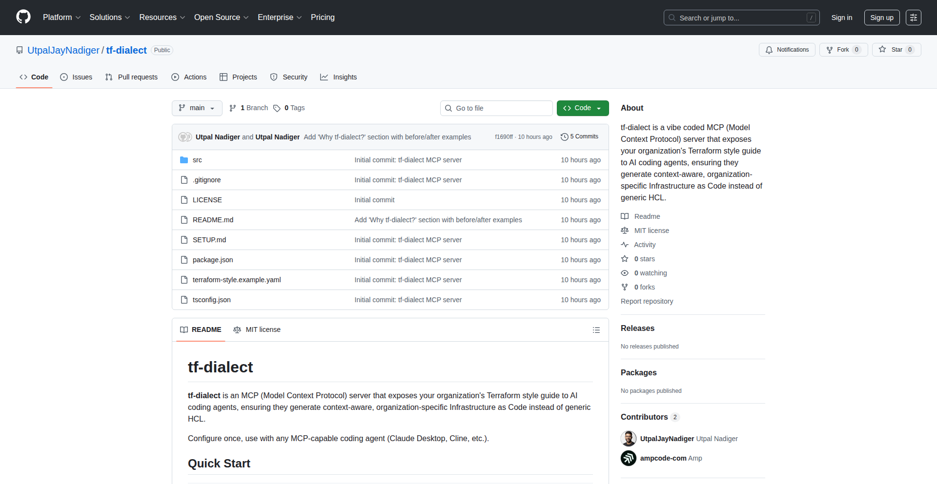Switch to the Issues tab
The height and width of the screenshot is (484, 937).
(x=76, y=77)
